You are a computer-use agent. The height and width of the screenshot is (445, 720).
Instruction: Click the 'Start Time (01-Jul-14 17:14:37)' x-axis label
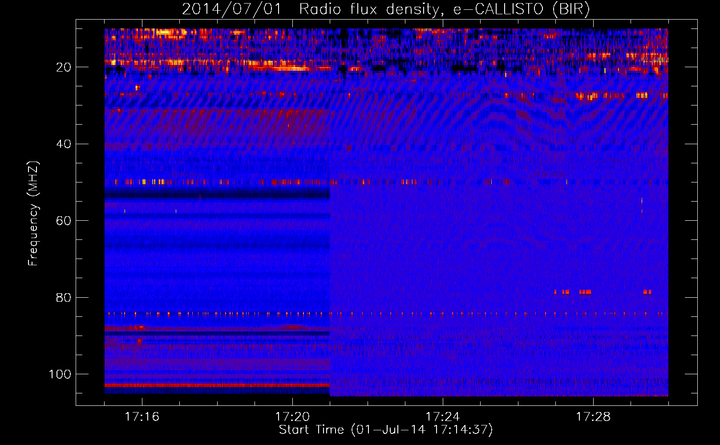(x=386, y=430)
